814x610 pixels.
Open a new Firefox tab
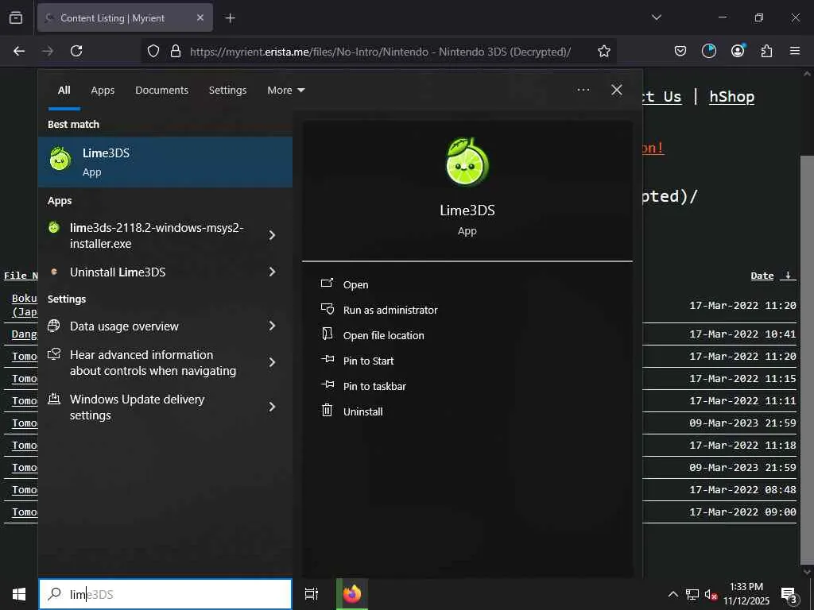(230, 18)
